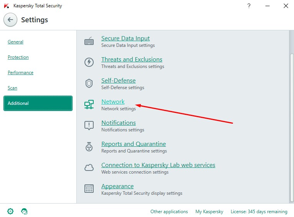The width and height of the screenshot is (294, 217).
Task: Close the Kaspersky Total Security window
Action: point(286,6)
